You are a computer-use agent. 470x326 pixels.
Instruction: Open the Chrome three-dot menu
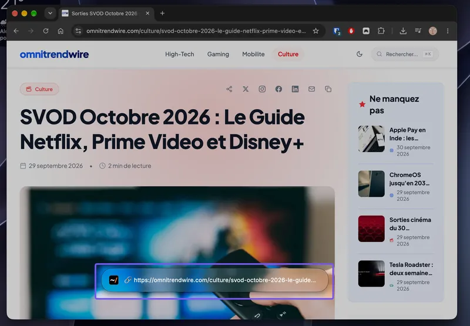pyautogui.click(x=448, y=31)
